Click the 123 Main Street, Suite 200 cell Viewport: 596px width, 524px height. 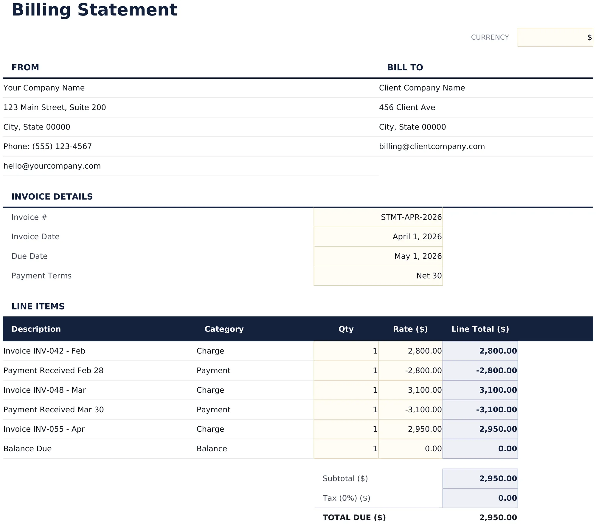tap(190, 107)
